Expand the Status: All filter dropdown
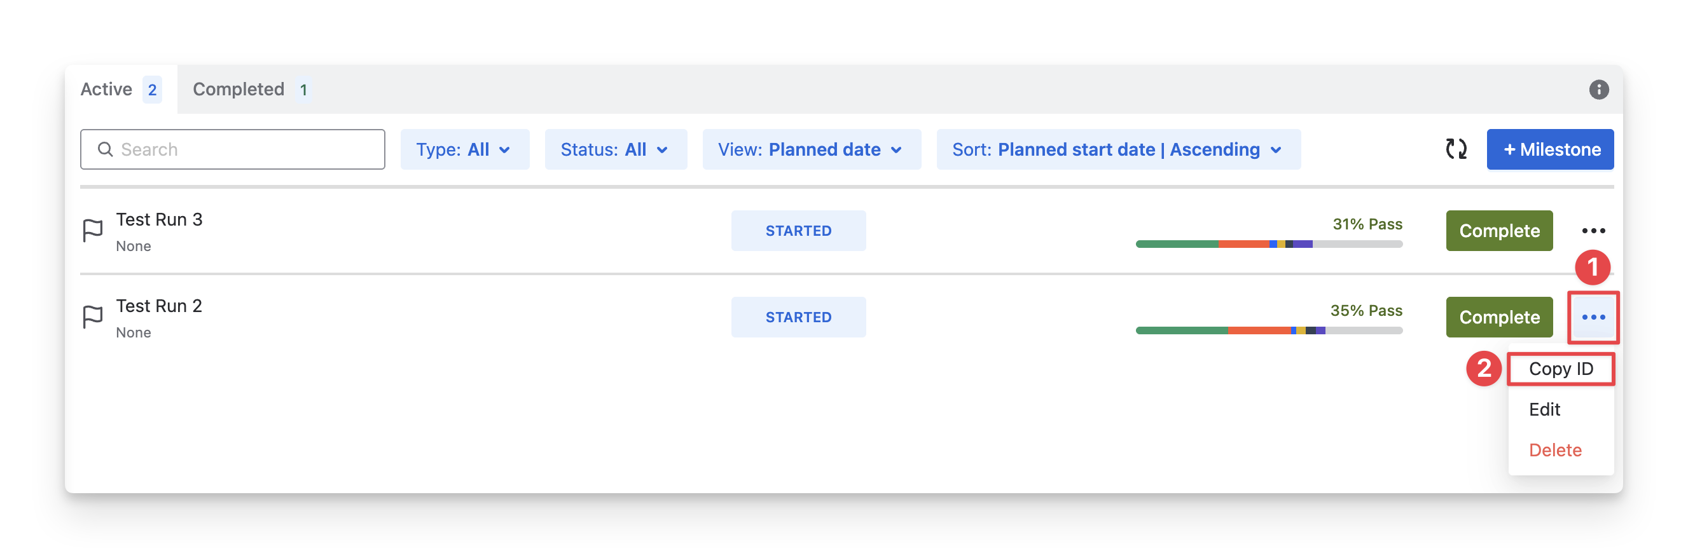 (x=615, y=149)
